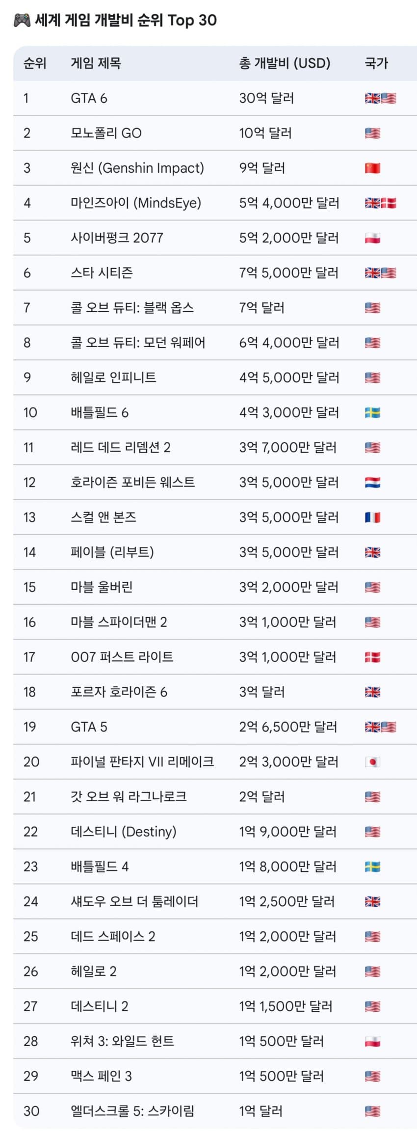Click the US flag in 모노폴리 GO row
The image size is (417, 1135).
372,134
